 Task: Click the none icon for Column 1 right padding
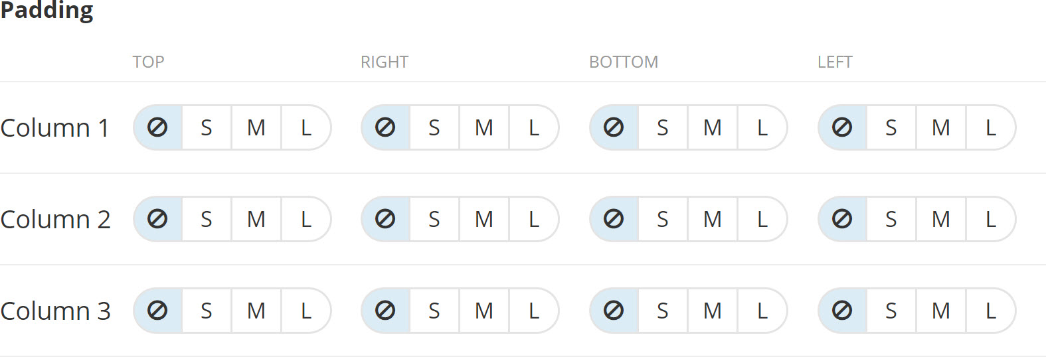[x=385, y=127]
